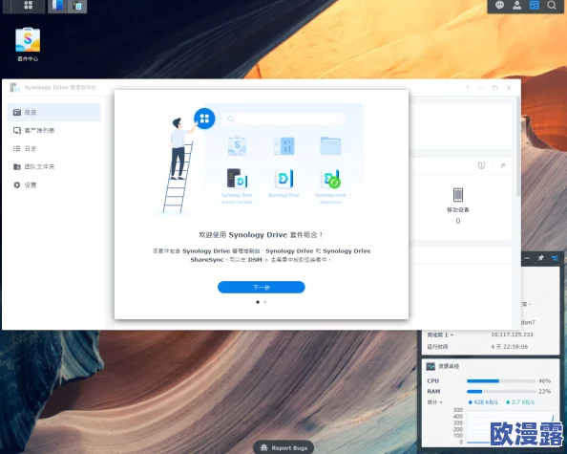567x454 pixels.
Task: Click upload speed 428 KB/s
Action: tap(483, 402)
